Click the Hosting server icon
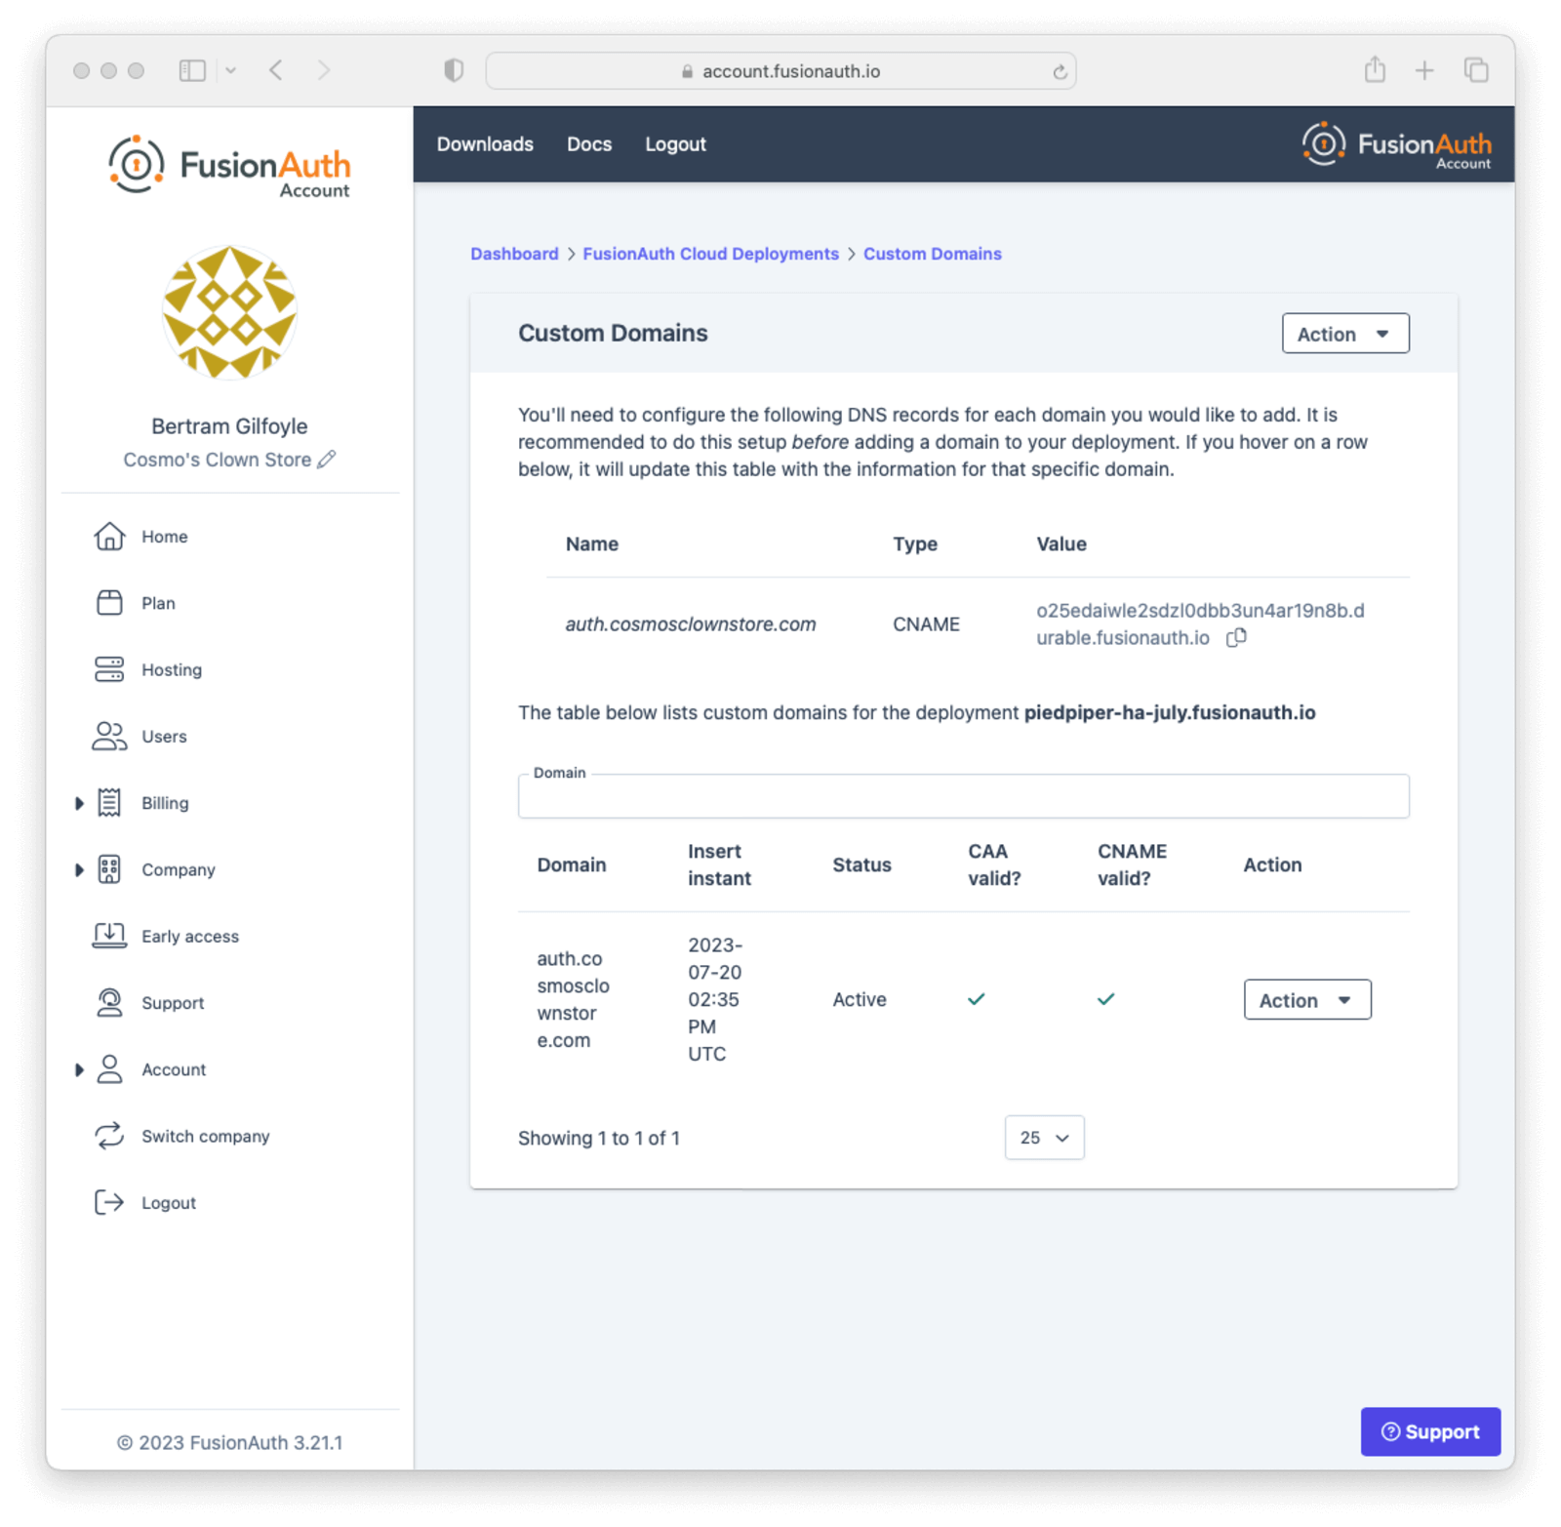The height and width of the screenshot is (1527, 1561). 109,669
